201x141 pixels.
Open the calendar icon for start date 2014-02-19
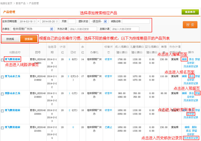tap(35, 22)
